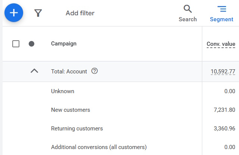
Task: Select the New customers segment row
Action: (70, 110)
